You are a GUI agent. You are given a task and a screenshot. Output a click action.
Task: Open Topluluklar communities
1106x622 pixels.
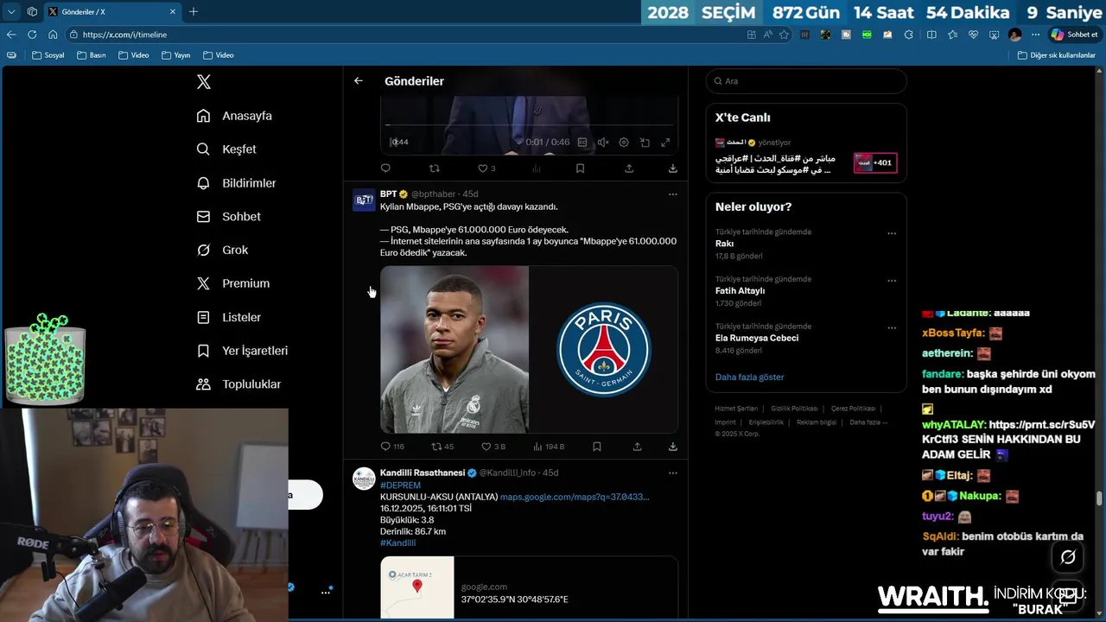tap(239, 384)
